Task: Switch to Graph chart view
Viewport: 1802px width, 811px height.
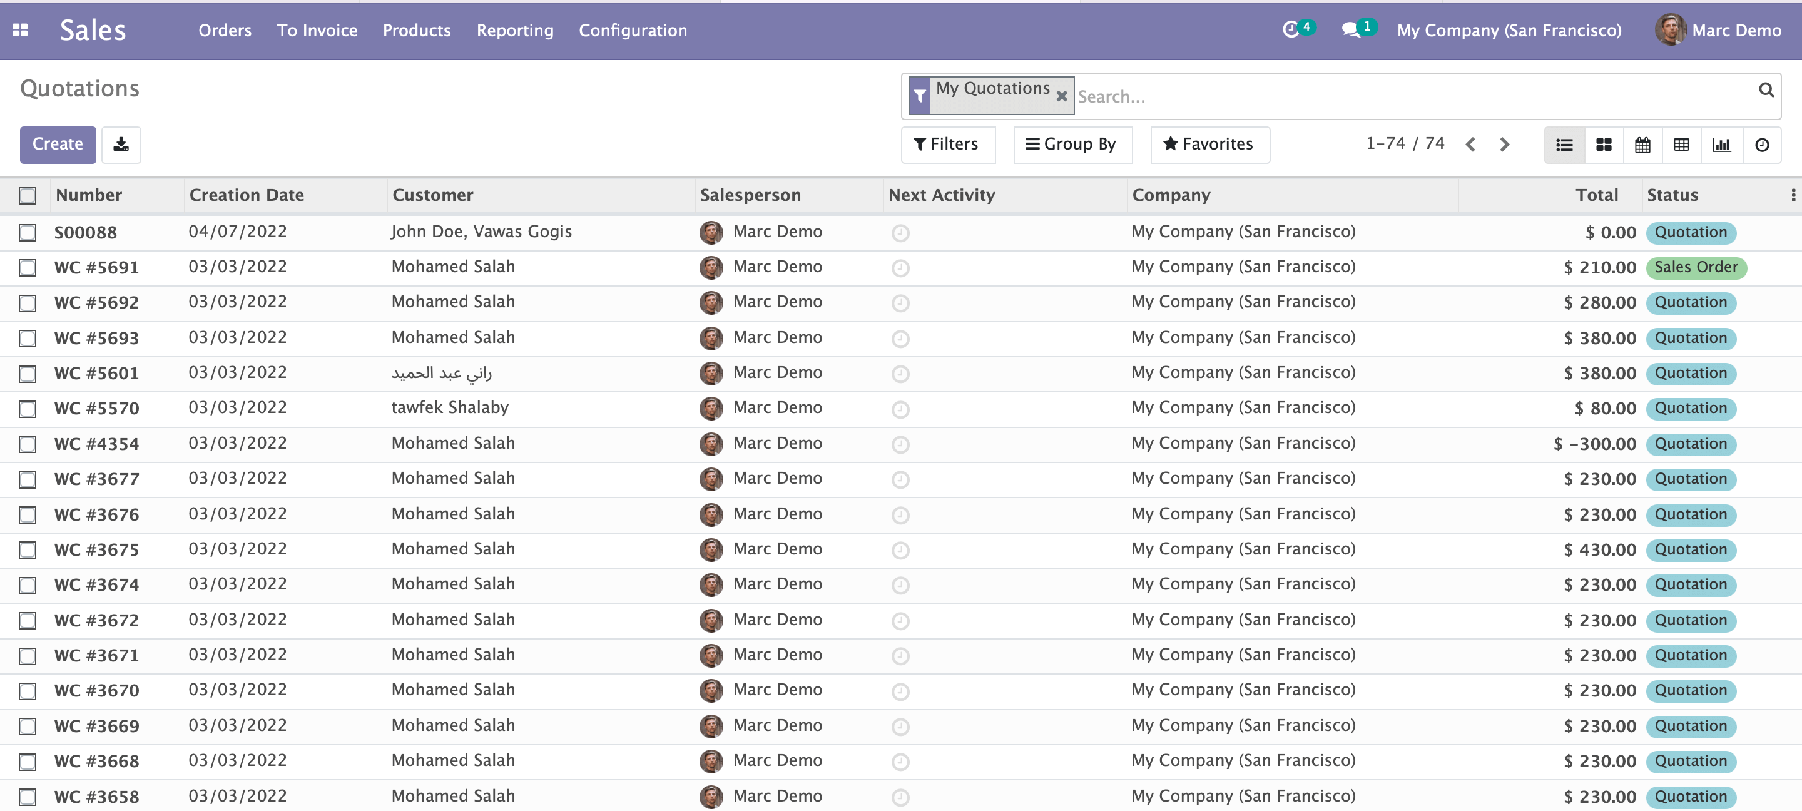Action: tap(1721, 145)
